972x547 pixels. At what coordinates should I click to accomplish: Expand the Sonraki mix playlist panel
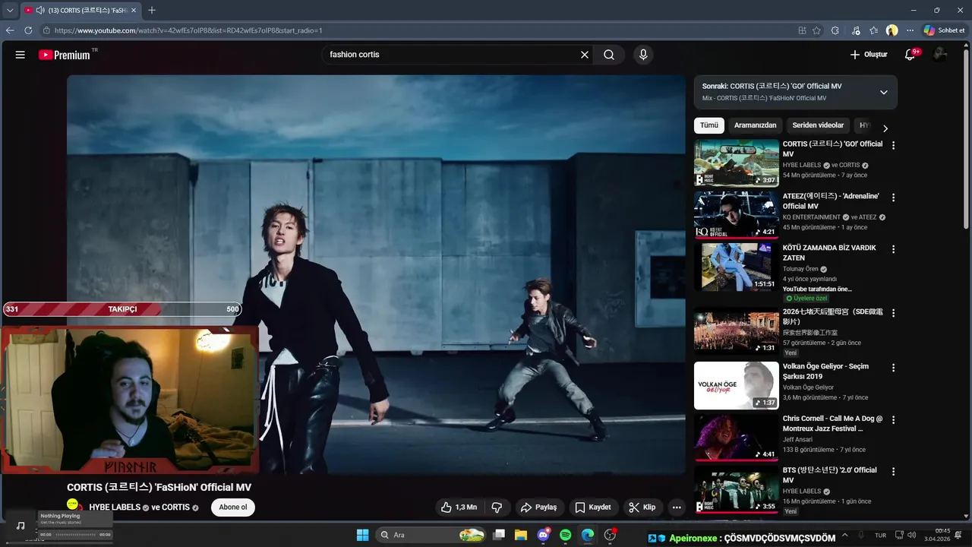pos(883,92)
